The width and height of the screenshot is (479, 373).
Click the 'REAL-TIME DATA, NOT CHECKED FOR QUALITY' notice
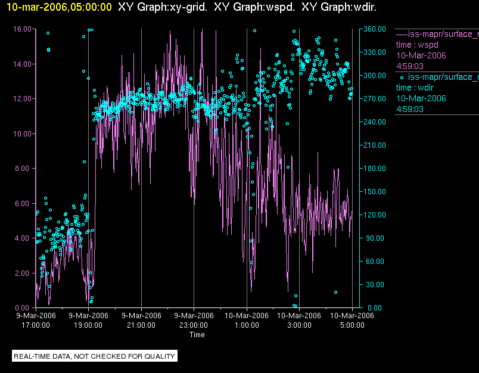[x=94, y=356]
